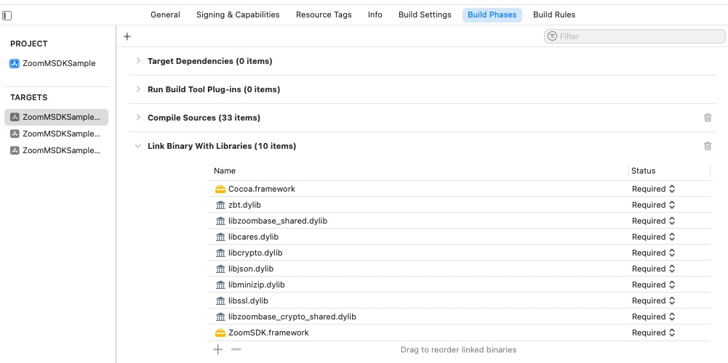Viewport: 728px width, 363px height.
Task: Click the Cocoa.framework toolbox icon
Action: (220, 189)
